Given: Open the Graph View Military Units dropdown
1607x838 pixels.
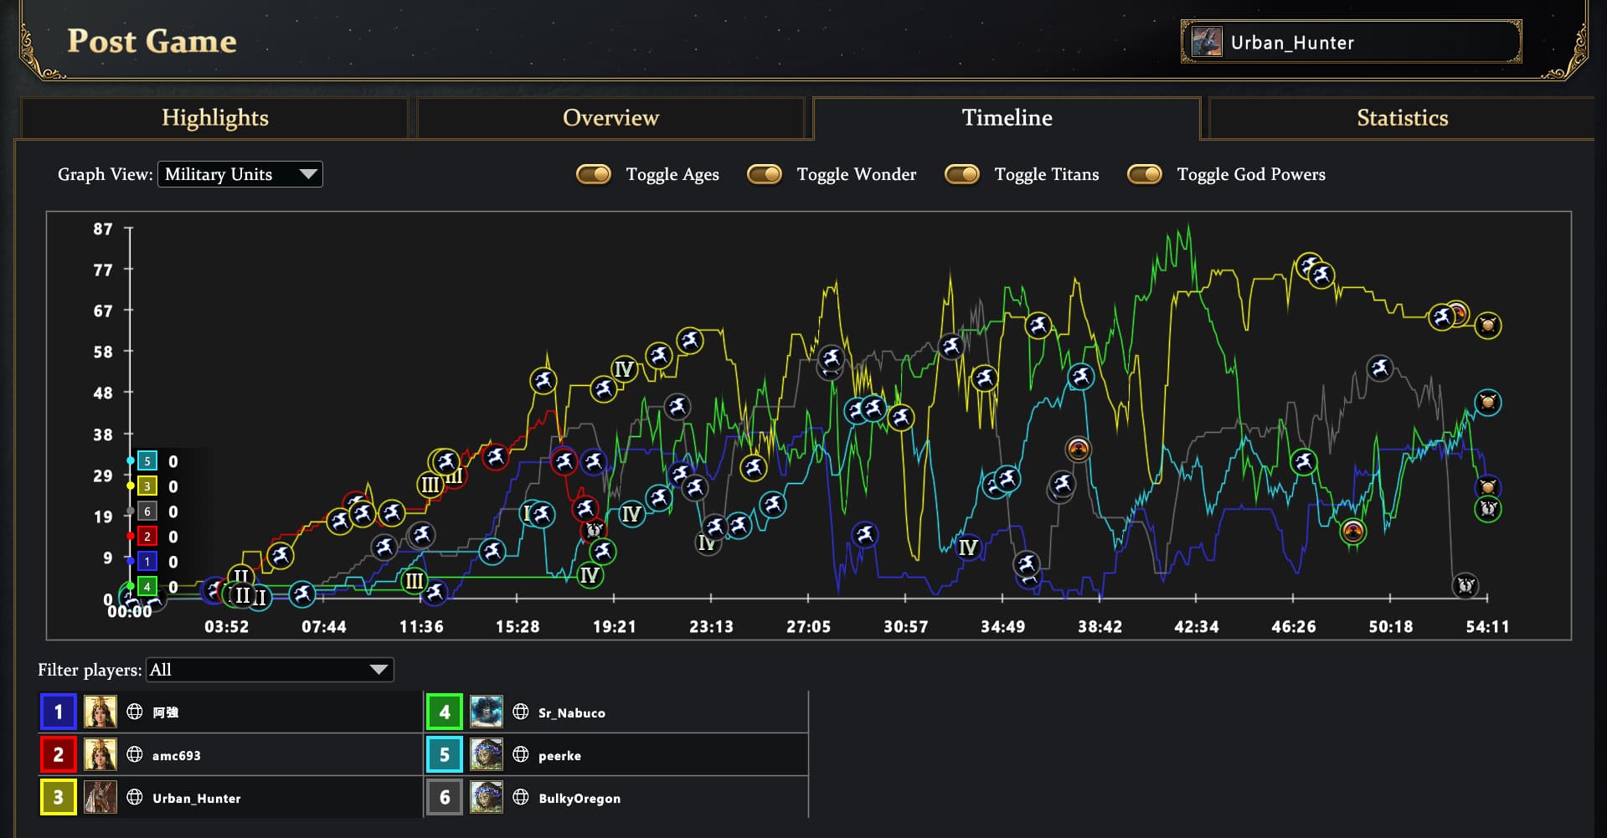Looking at the screenshot, I should click(240, 174).
